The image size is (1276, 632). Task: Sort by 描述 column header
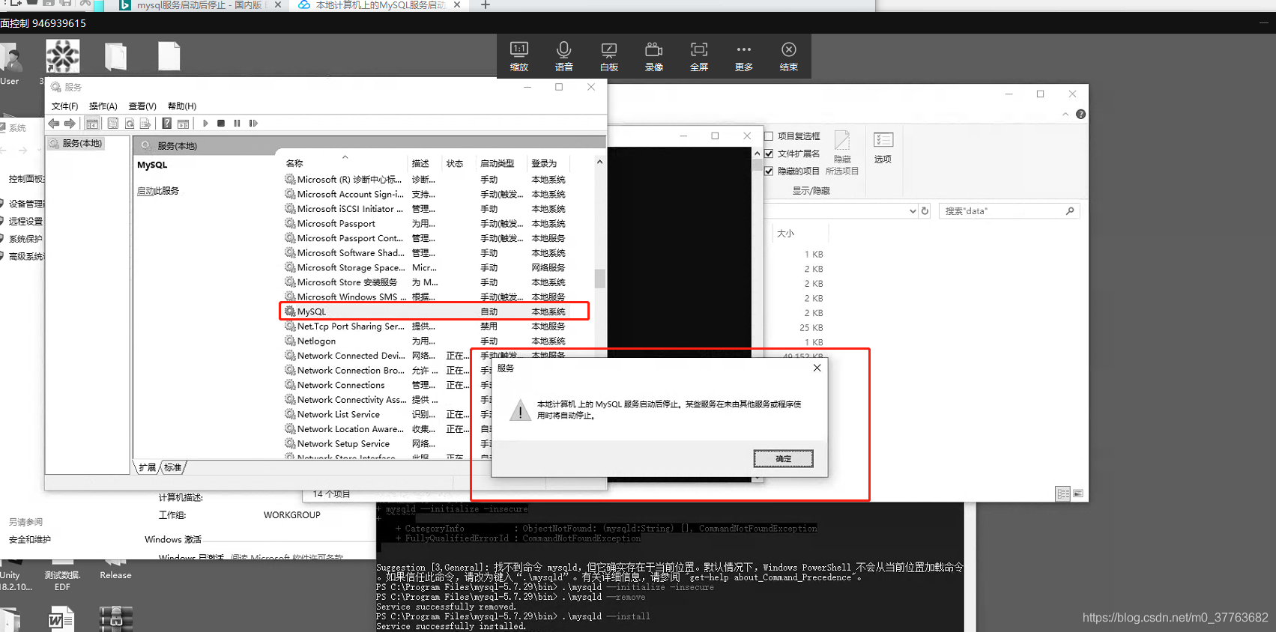tap(424, 163)
